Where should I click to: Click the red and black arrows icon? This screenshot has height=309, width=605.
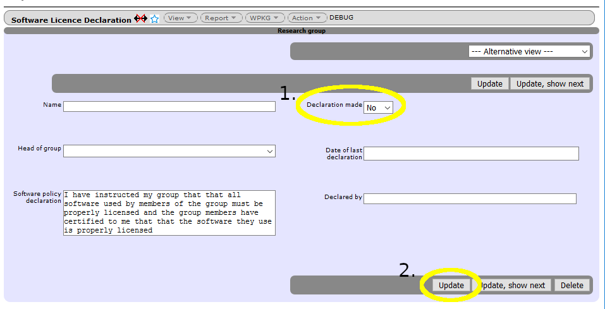tap(140, 18)
